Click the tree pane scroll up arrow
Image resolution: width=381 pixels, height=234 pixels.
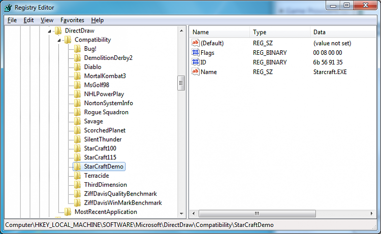[181, 31]
